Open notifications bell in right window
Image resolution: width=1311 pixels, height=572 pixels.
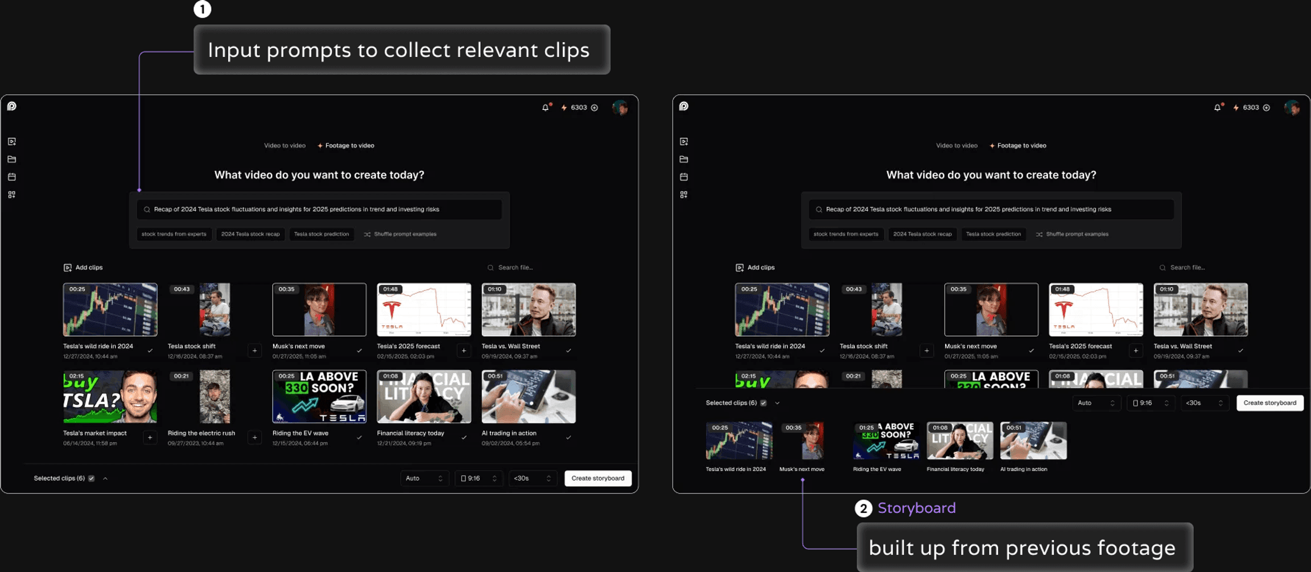(x=1218, y=107)
